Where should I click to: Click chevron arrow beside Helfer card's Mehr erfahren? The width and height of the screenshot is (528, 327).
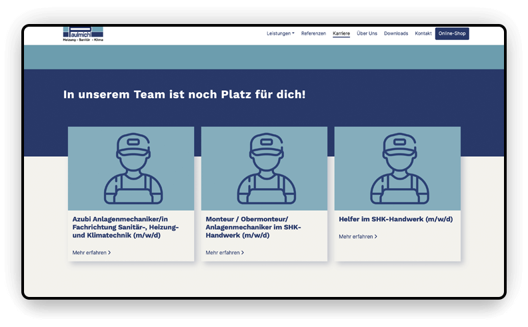tap(376, 236)
